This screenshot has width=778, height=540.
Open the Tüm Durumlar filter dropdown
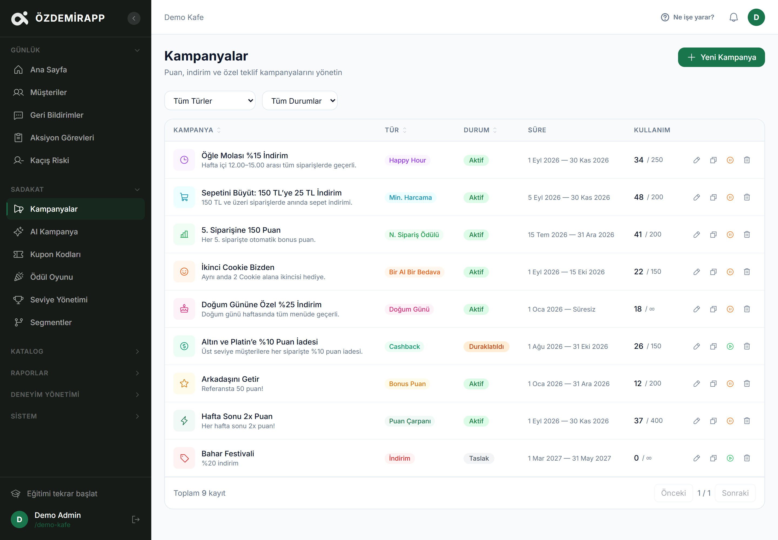tap(300, 100)
